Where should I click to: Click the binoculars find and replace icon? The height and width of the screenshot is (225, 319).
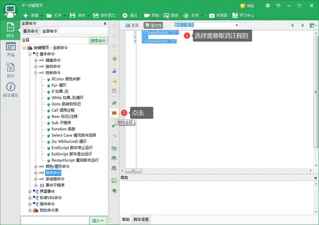114,168
